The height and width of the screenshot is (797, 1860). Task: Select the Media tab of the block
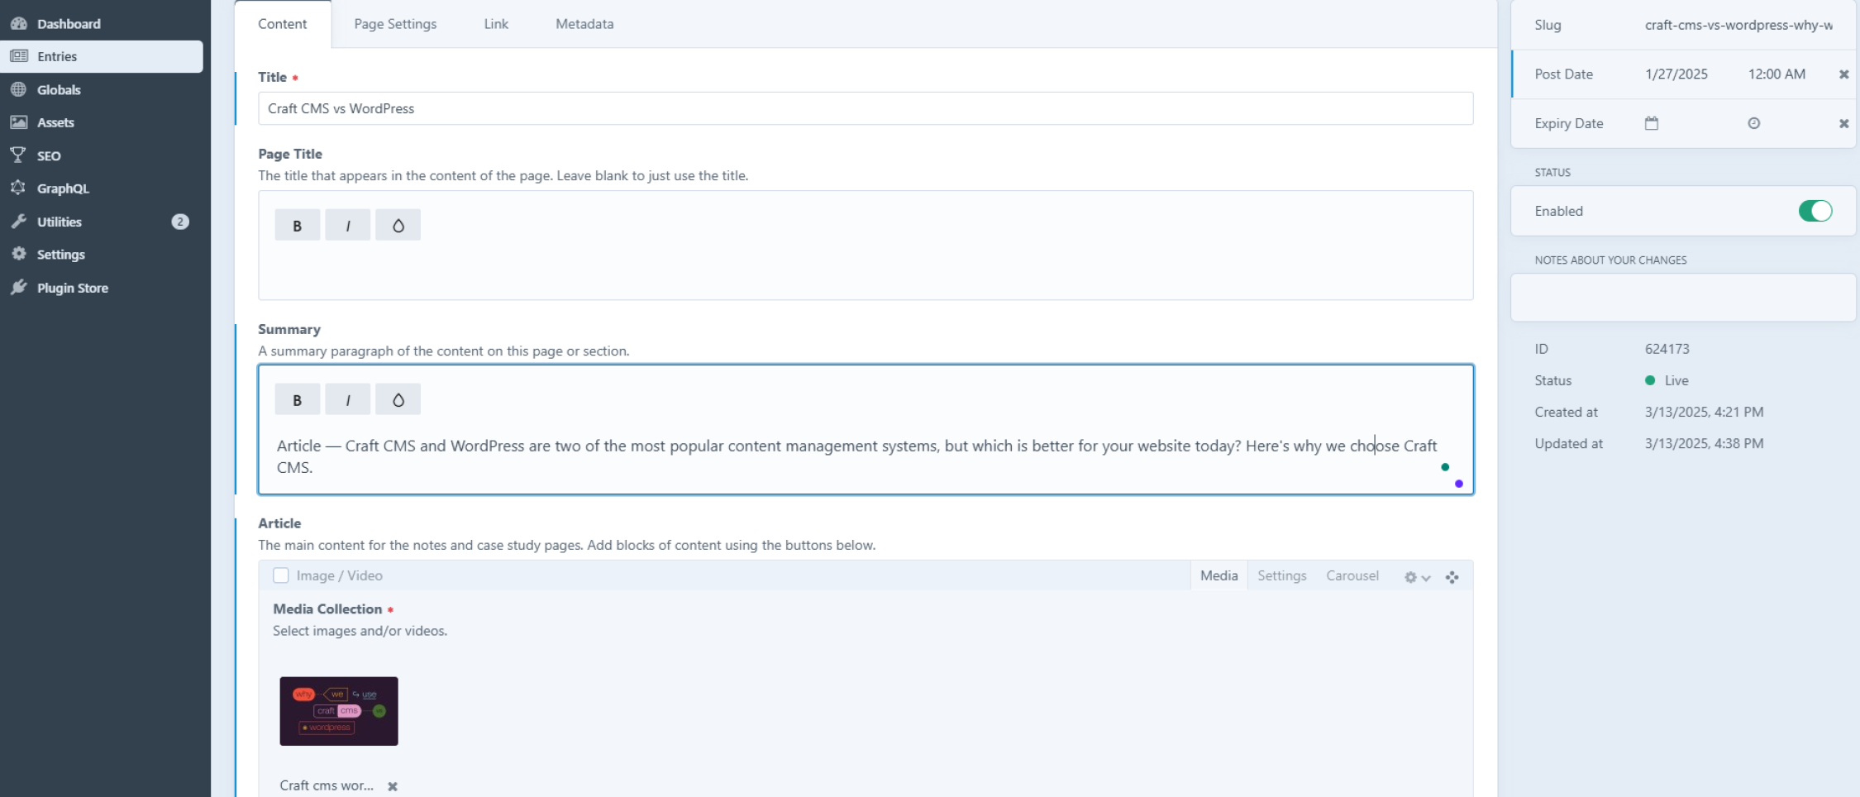click(1219, 575)
